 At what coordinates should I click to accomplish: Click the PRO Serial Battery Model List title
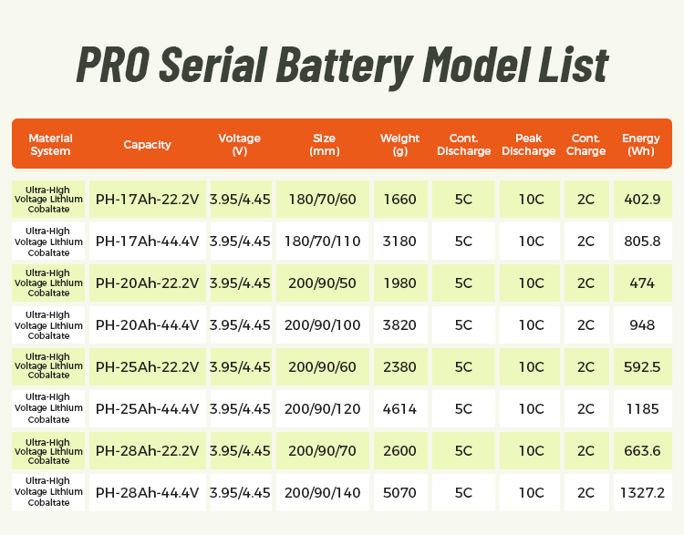click(x=342, y=66)
